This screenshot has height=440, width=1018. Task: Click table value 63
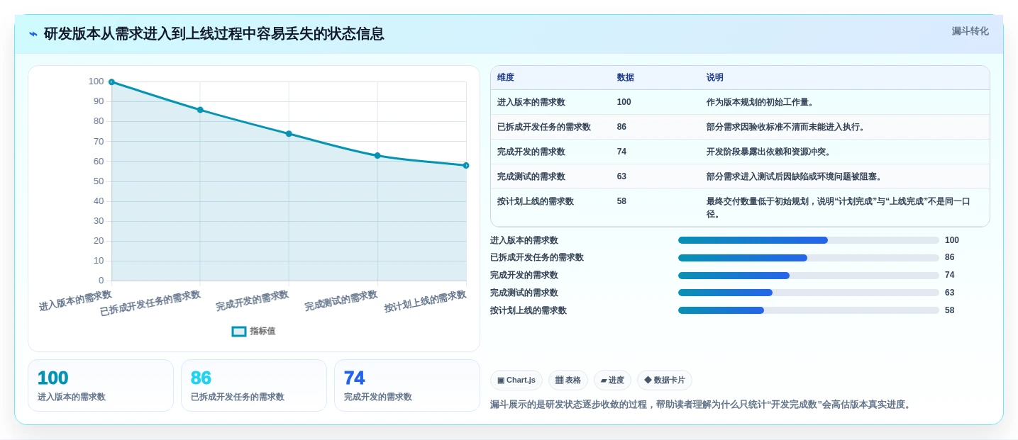pyautogui.click(x=621, y=176)
